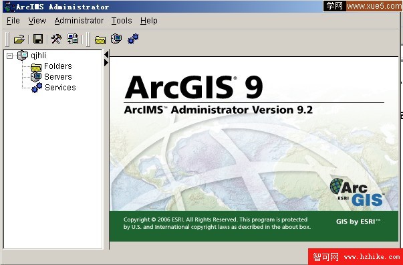Select the Services tree label

60,88
